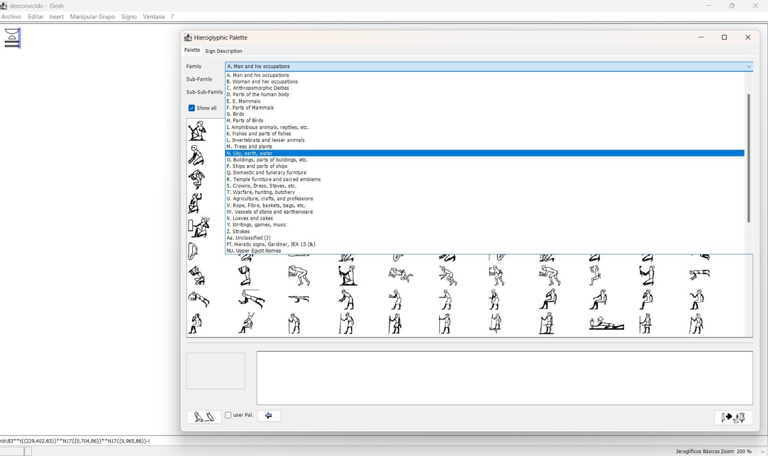Pick 'W. Vessels of stone and earthenware'

coord(485,212)
